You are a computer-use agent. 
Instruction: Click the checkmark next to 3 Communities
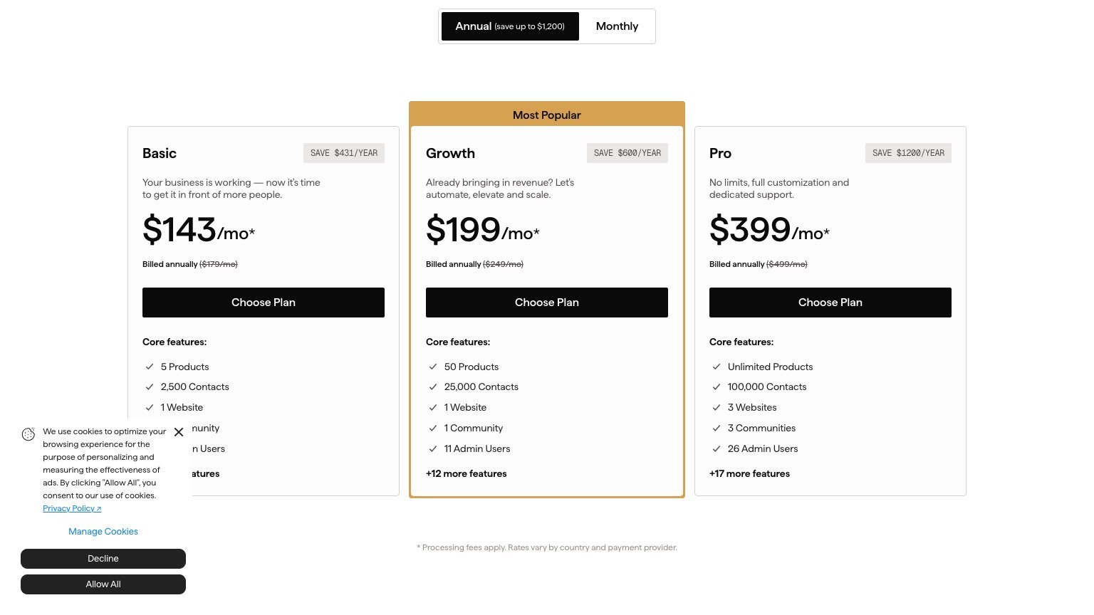coord(717,428)
